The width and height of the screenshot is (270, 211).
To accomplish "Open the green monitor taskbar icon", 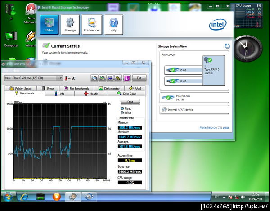I will coord(40,197).
